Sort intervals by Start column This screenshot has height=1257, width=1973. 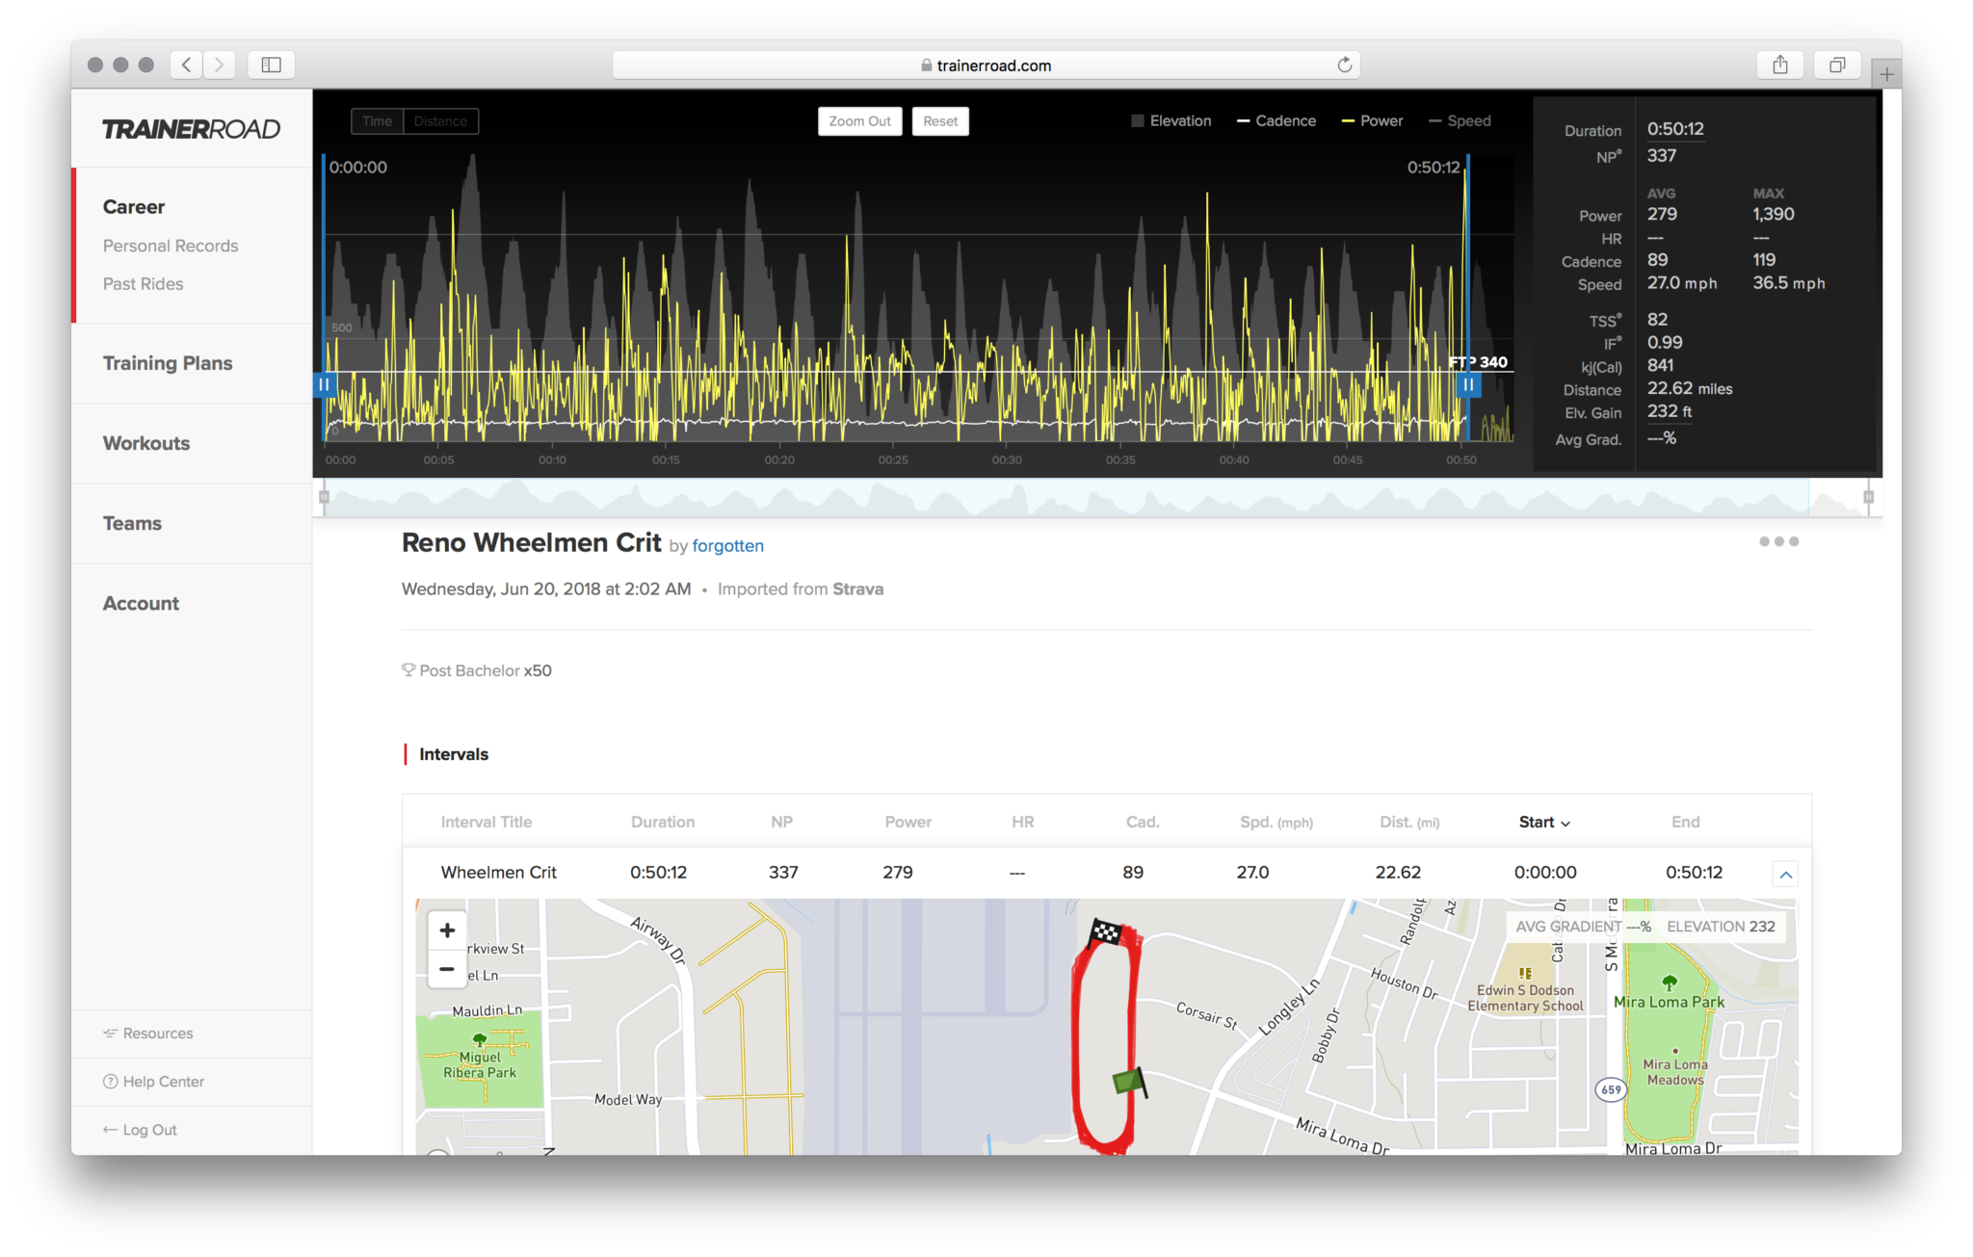1544,822
